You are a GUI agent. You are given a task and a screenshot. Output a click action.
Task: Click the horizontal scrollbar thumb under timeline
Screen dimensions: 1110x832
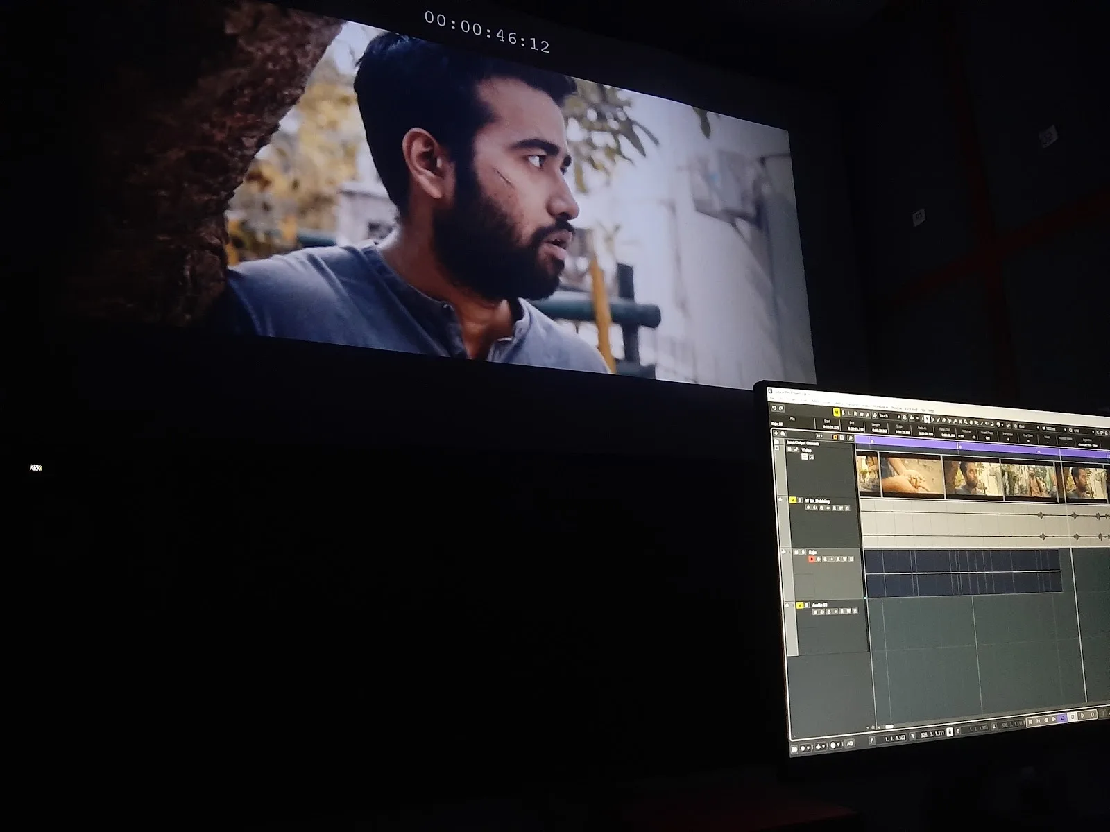click(889, 727)
